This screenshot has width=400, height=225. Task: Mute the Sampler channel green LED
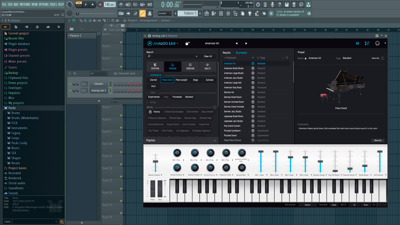[x=70, y=84]
